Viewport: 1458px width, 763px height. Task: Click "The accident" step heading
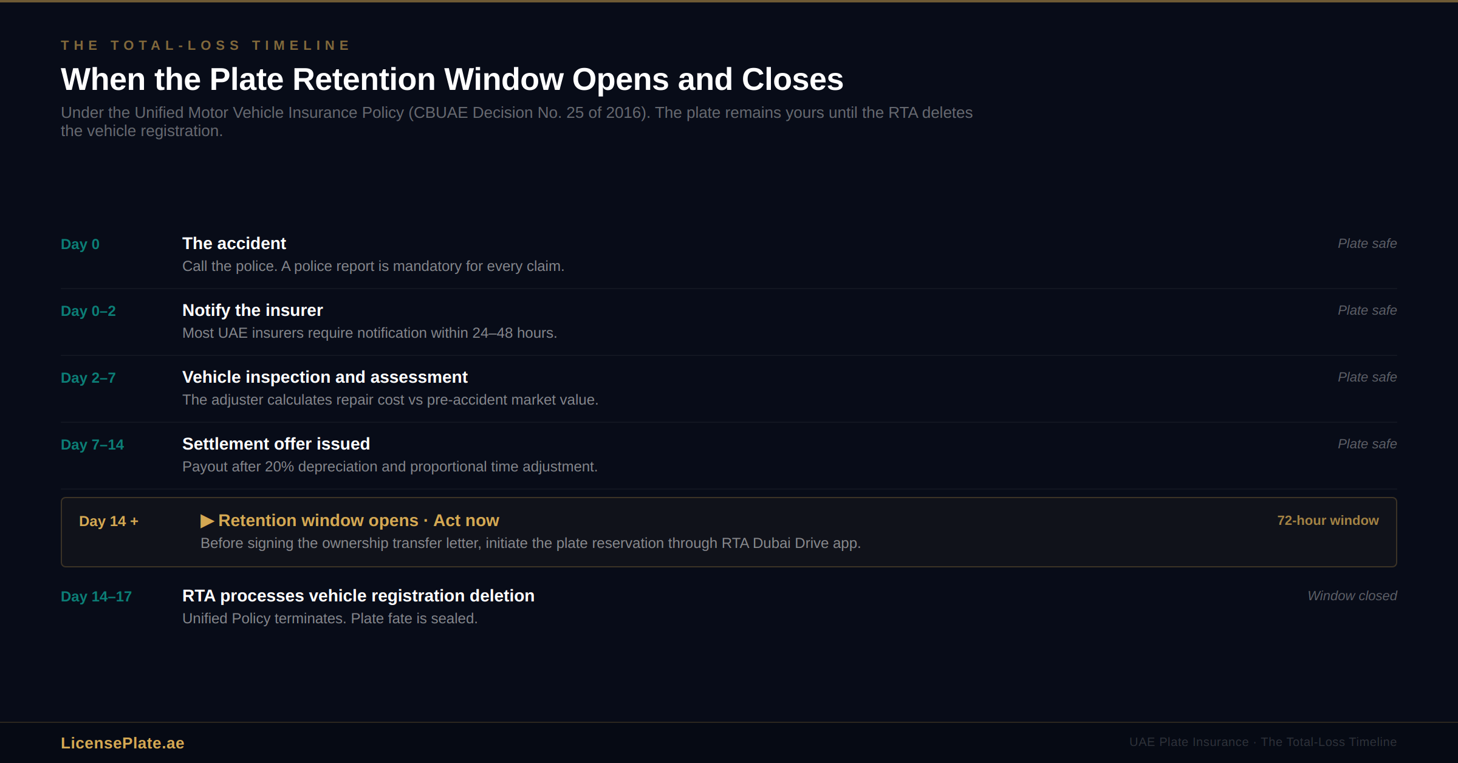[x=234, y=244]
